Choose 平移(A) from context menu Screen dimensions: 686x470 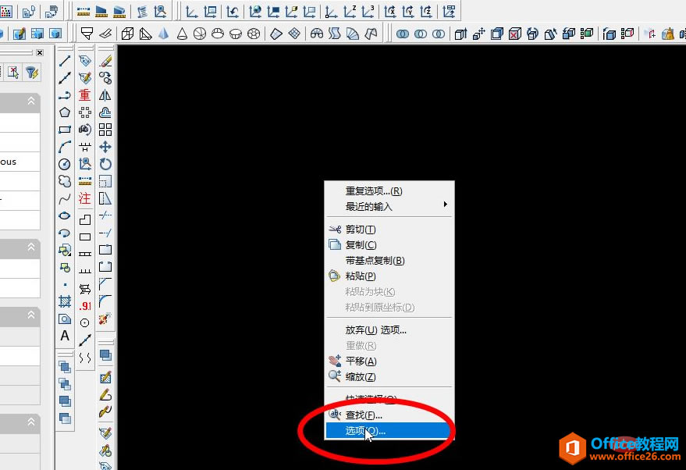point(389,361)
